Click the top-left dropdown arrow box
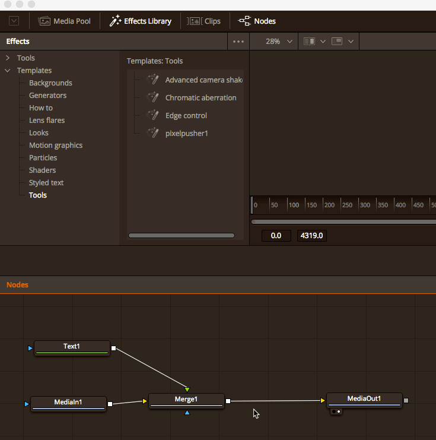The width and height of the screenshot is (436, 440). click(14, 21)
